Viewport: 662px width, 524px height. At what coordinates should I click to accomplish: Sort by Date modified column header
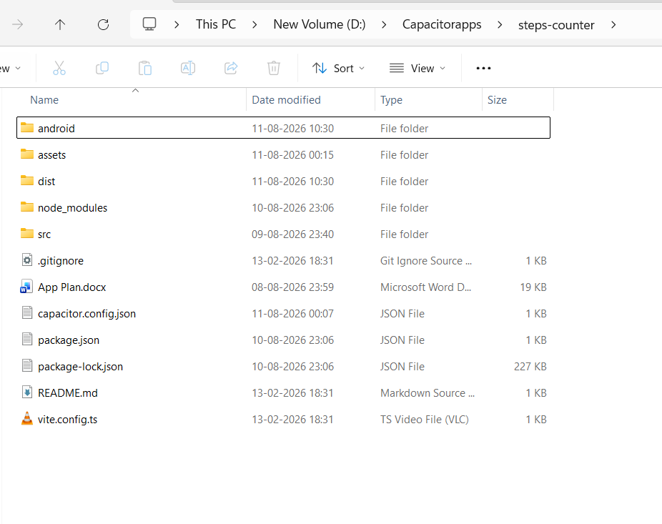(286, 100)
